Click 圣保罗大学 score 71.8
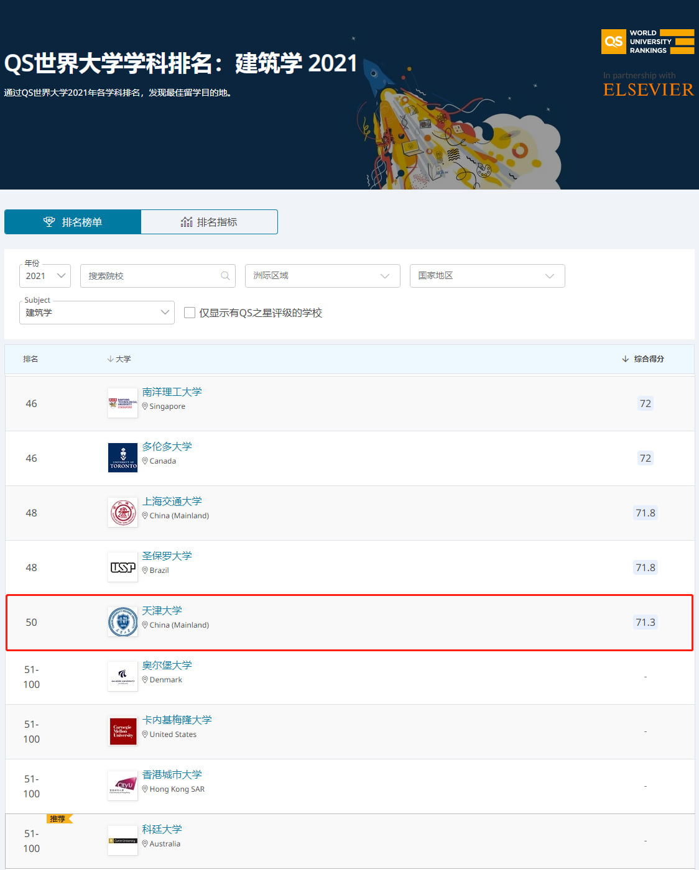699x870 pixels. (x=646, y=567)
